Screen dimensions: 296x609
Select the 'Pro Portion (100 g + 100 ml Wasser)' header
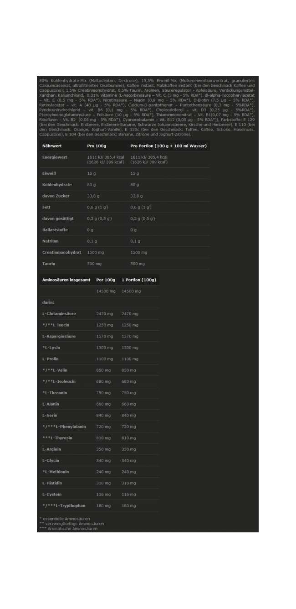click(168, 146)
